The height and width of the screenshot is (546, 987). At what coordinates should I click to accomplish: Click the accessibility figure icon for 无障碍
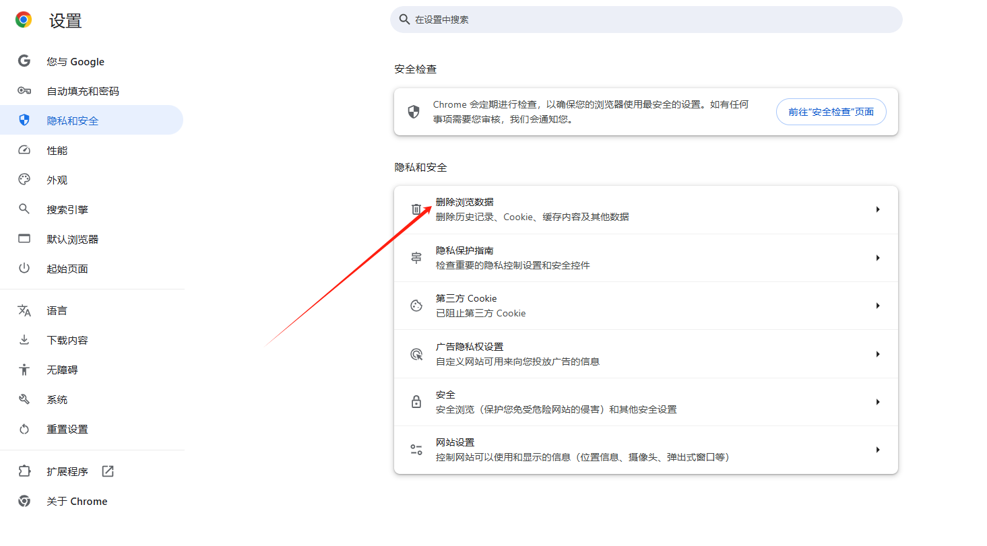pyautogui.click(x=24, y=370)
